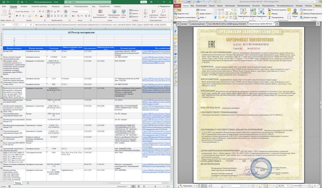
Task: Open Редактировать objects tool in PDF-XChange
Action: click(243, 13)
